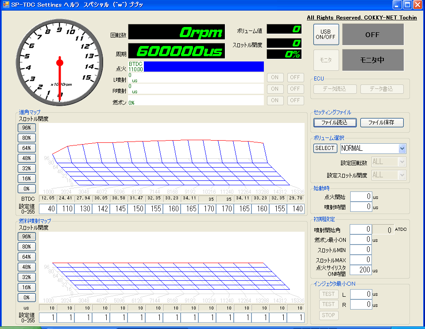Select 48% throttle in 進角マップ
Screen dimensions: 425x329
(27, 158)
